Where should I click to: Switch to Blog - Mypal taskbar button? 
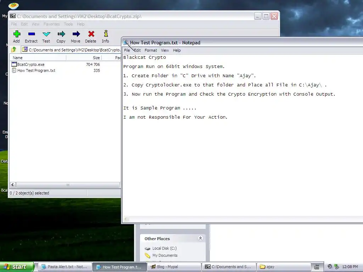point(174,267)
